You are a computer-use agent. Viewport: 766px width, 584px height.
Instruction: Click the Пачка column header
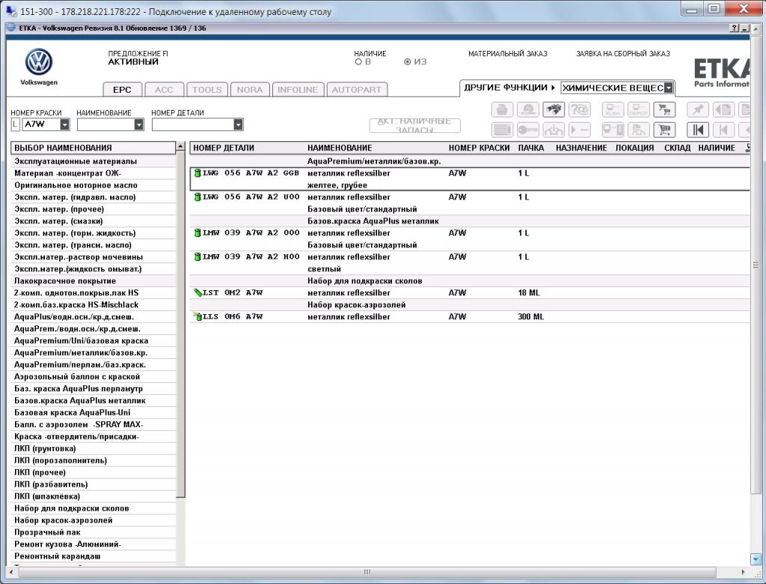531,148
